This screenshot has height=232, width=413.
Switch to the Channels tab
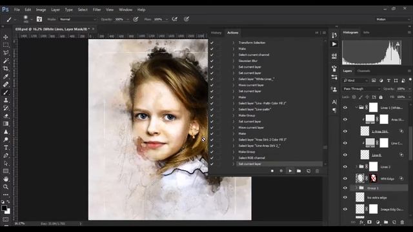363,71
